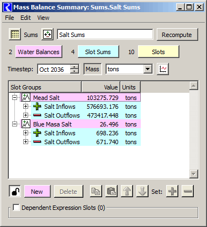Click the paste clipboard icon
The width and height of the screenshot is (207, 227).
tap(112, 191)
